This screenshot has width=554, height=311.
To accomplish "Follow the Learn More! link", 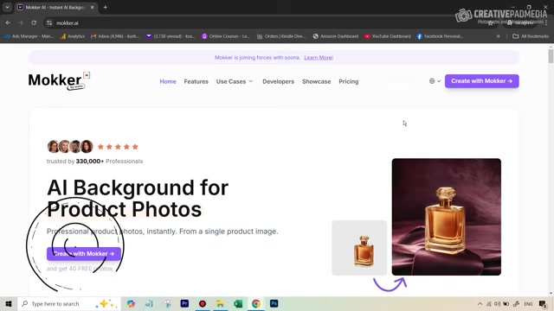I will click(x=319, y=58).
